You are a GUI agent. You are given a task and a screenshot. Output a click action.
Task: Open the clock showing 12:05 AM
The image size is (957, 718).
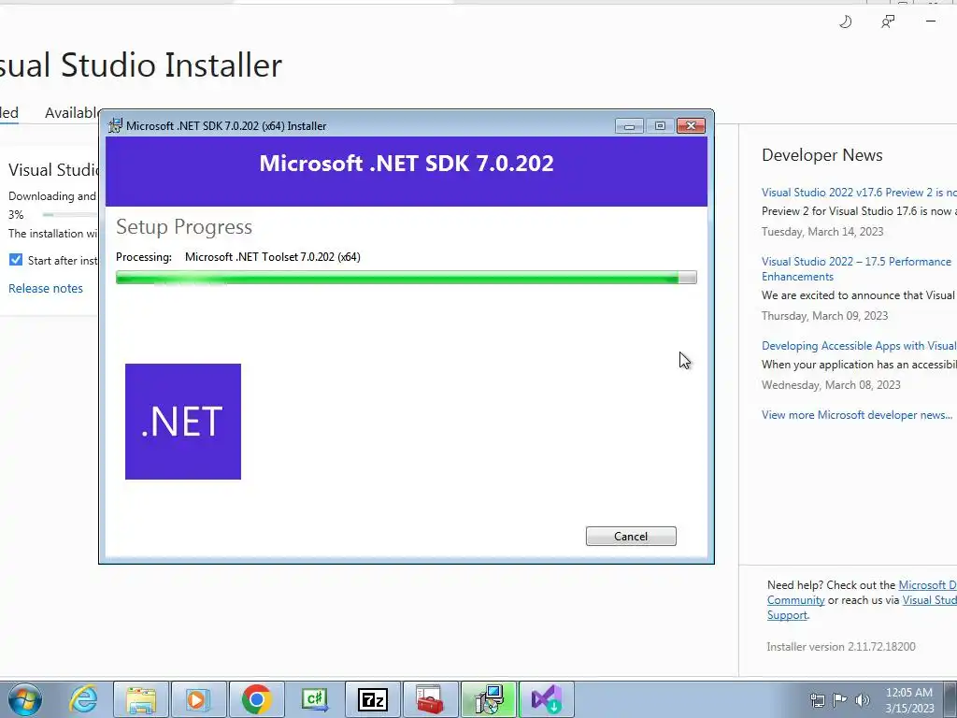tap(909, 699)
